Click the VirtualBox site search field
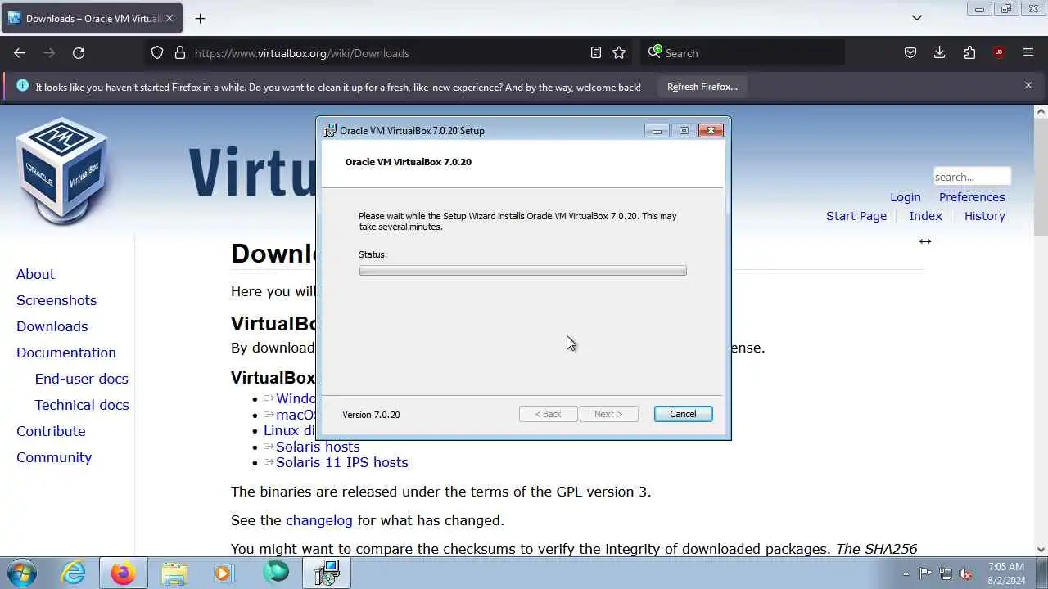This screenshot has width=1048, height=589. point(972,177)
